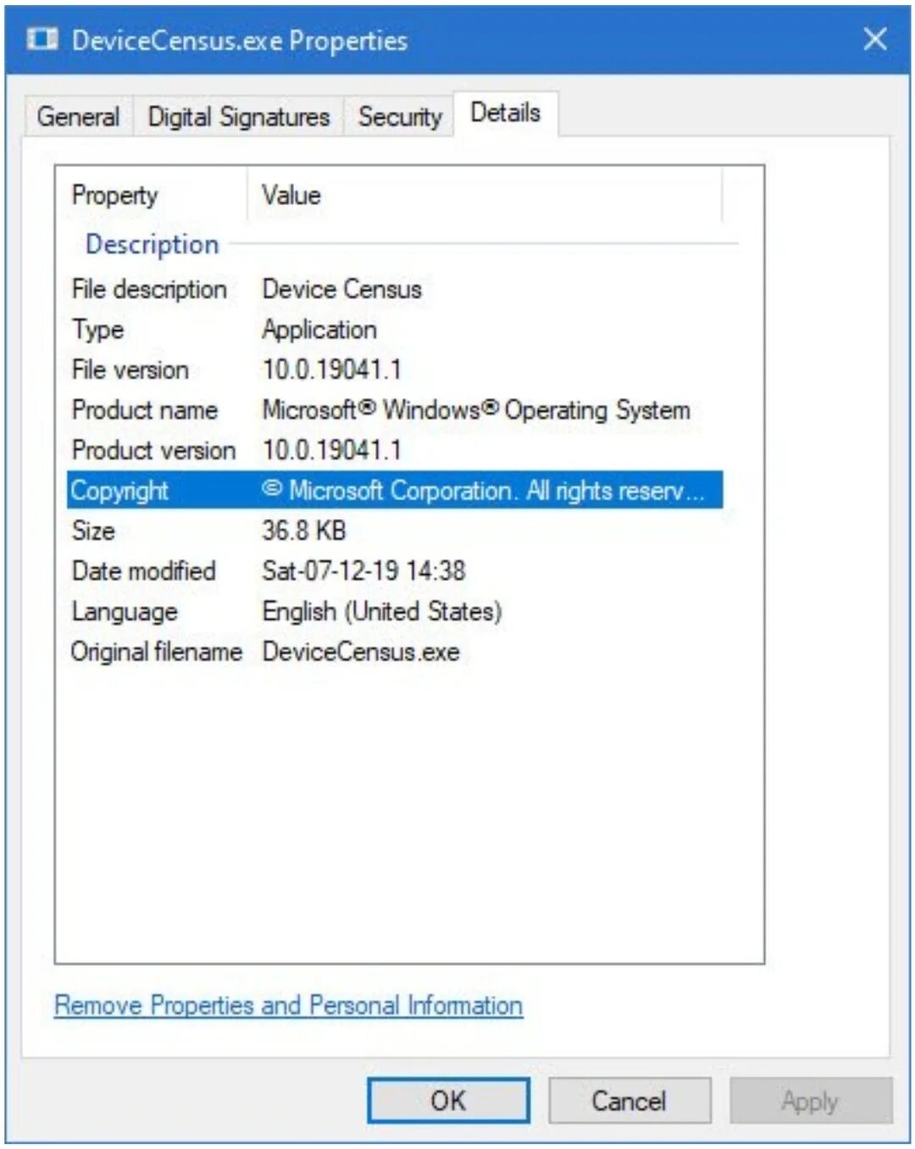Image resolution: width=915 pixels, height=1149 pixels.
Task: Select the Original filename row
Action: click(x=395, y=652)
